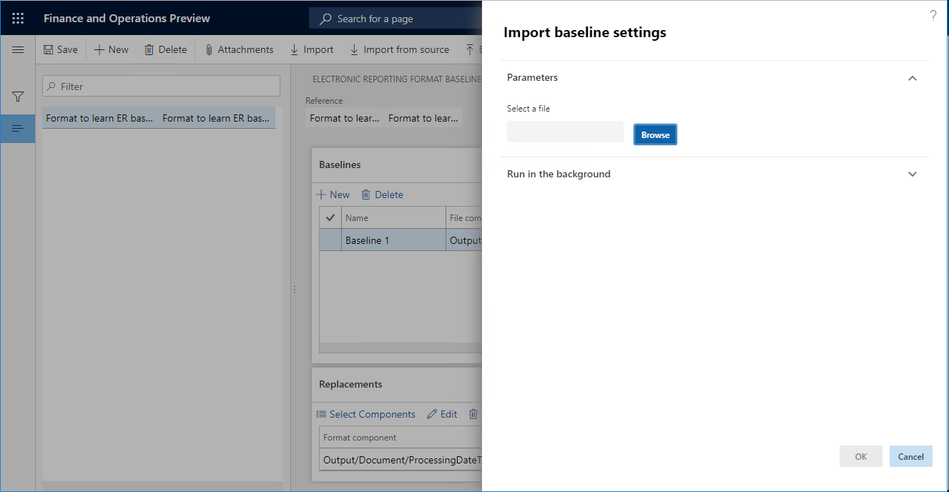Image resolution: width=949 pixels, height=492 pixels.
Task: Open Attachments from the toolbar
Action: pyautogui.click(x=239, y=49)
